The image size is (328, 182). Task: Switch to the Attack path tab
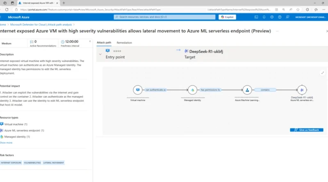pos(104,43)
